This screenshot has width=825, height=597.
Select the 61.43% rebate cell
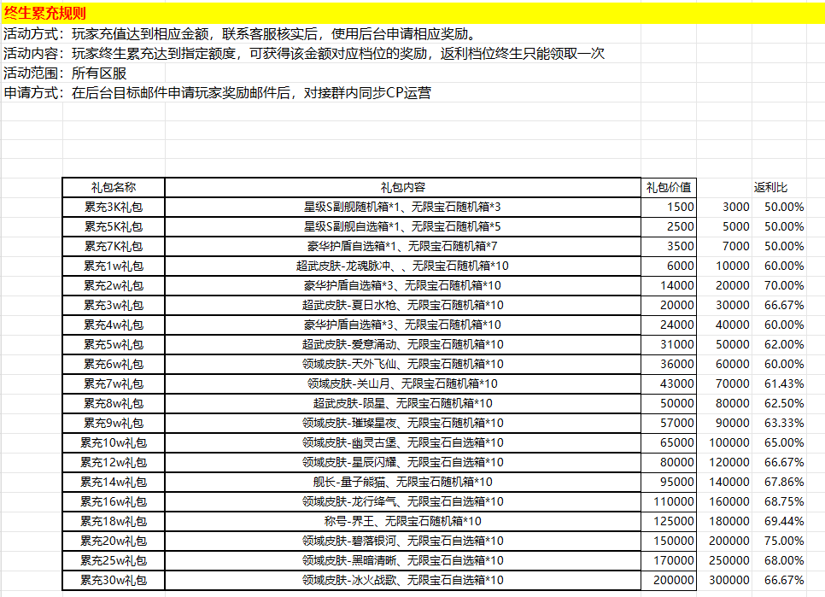(783, 383)
